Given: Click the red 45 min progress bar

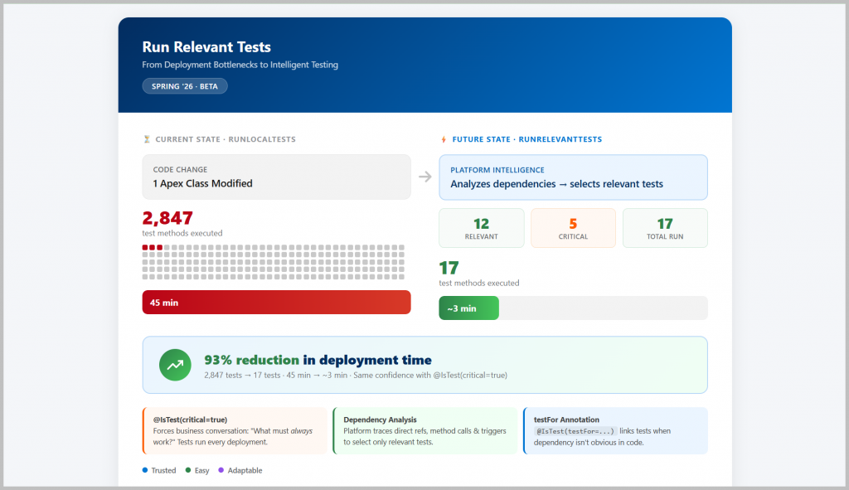Looking at the screenshot, I should tap(276, 303).
